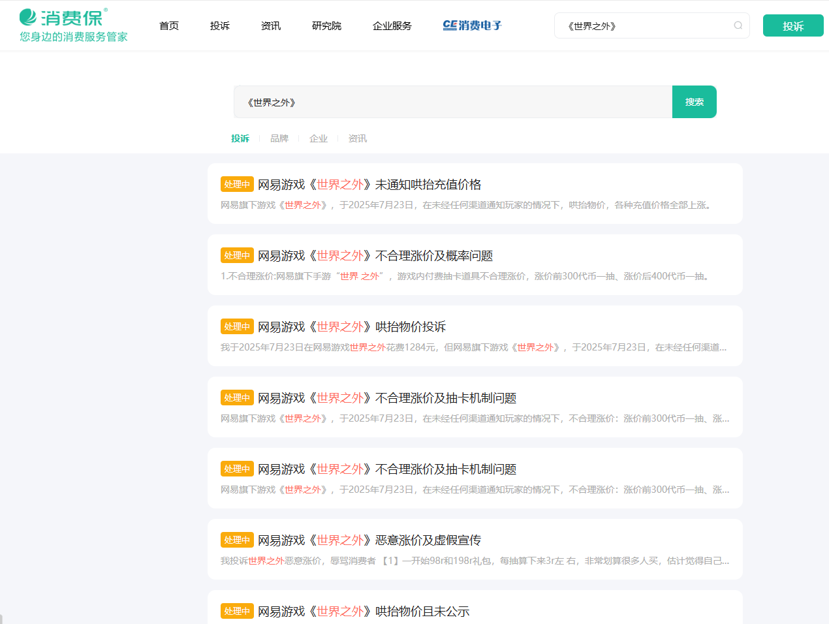
Task: Switch to the 企业 filter tab
Action: [x=319, y=138]
